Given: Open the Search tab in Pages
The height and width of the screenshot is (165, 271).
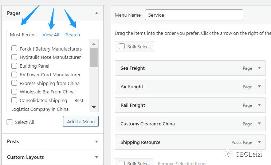Looking at the screenshot, I should [73, 35].
